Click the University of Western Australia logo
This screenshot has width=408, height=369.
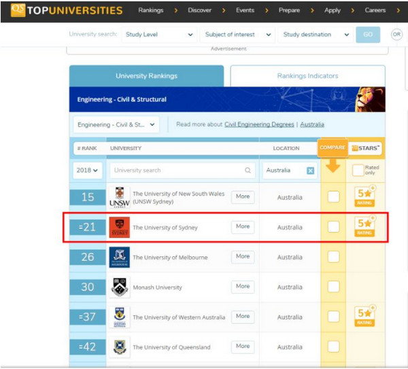pyautogui.click(x=120, y=317)
